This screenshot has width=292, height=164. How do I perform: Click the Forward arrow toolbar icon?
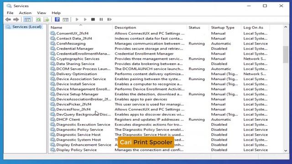[x=16, y=19]
